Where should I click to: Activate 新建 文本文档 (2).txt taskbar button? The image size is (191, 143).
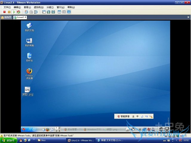coord(111,140)
